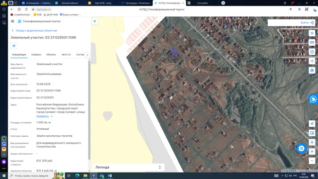Reload the browser page
This screenshot has height=179, width=318.
click(x=26, y=9)
